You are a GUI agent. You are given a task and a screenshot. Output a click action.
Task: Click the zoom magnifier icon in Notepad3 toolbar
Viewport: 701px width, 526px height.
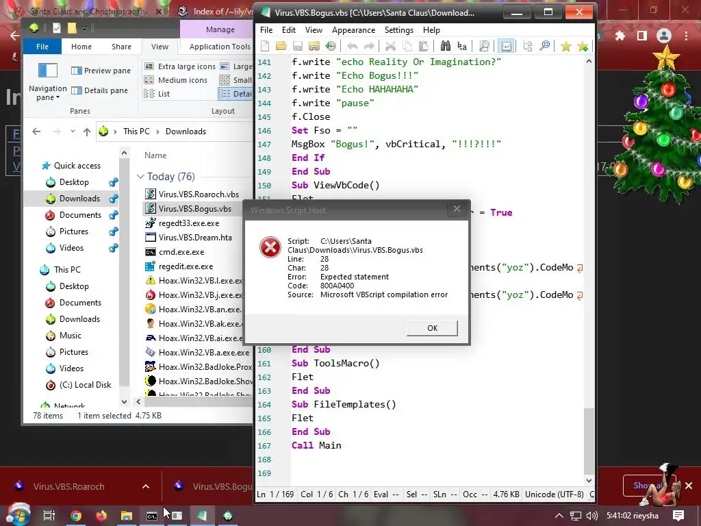click(544, 46)
